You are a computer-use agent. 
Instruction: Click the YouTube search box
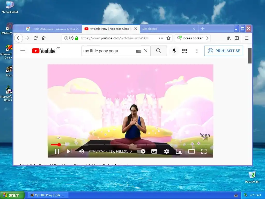click(109, 51)
